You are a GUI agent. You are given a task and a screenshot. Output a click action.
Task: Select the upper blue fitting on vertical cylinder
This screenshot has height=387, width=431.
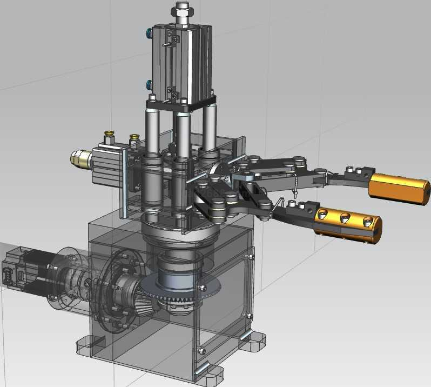(x=150, y=35)
